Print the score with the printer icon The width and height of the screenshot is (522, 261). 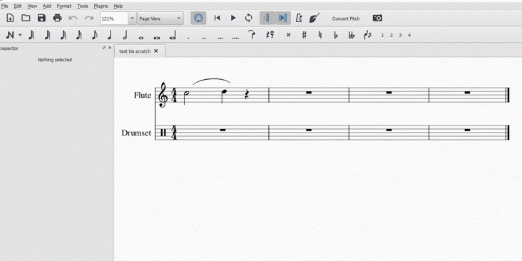tap(57, 18)
